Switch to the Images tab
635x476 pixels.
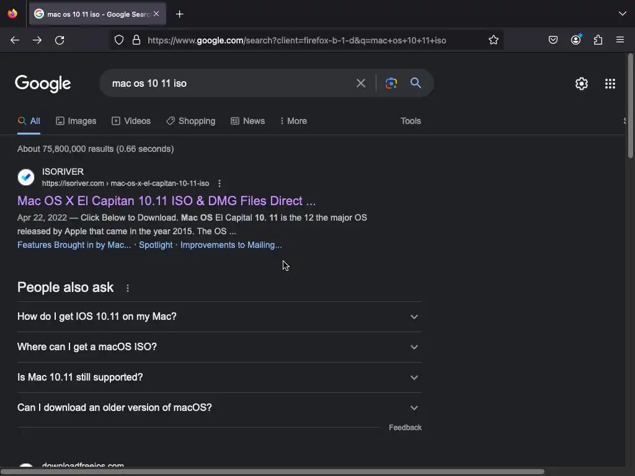(x=76, y=121)
